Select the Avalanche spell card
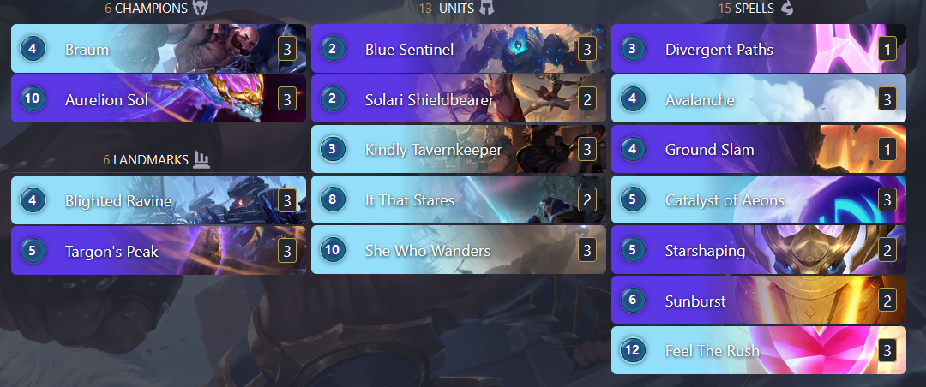 (759, 99)
